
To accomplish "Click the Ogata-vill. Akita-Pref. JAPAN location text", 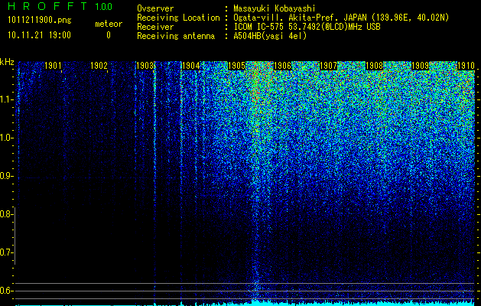I will pos(341,18).
